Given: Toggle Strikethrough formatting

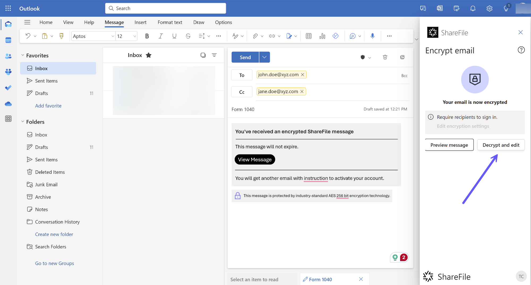Looking at the screenshot, I should 188,36.
